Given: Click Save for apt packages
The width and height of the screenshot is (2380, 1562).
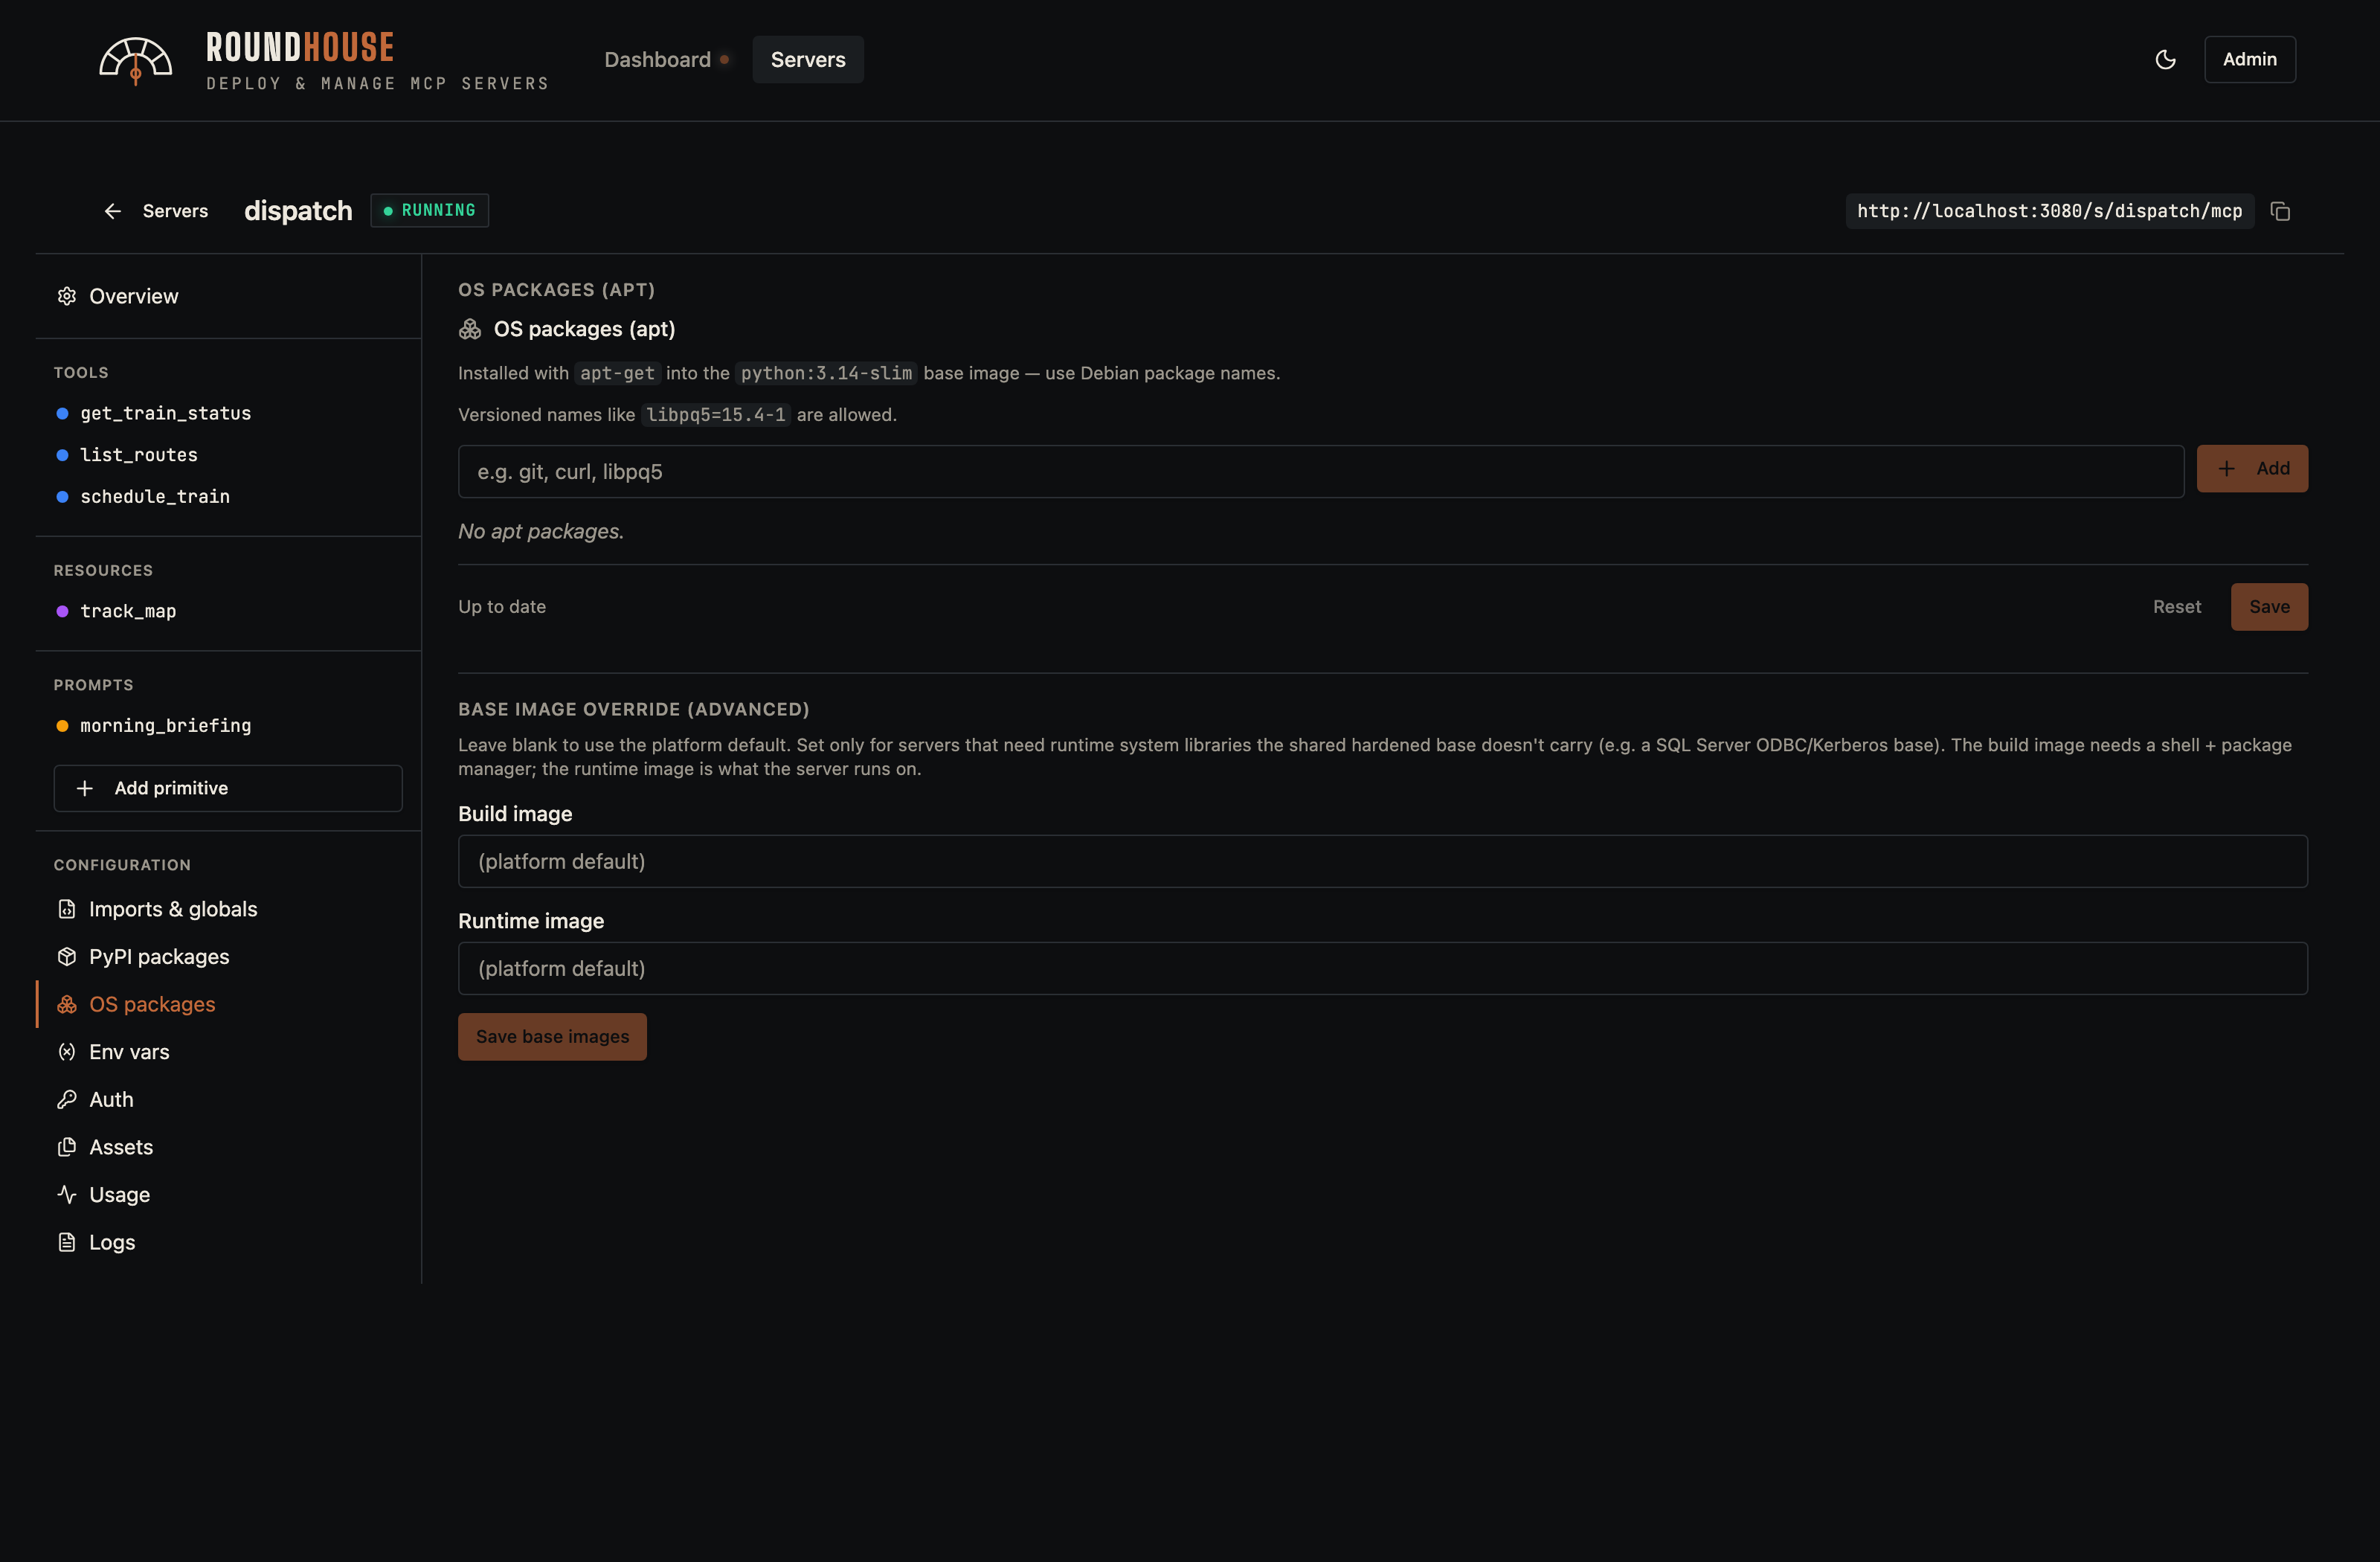Looking at the screenshot, I should [2269, 607].
